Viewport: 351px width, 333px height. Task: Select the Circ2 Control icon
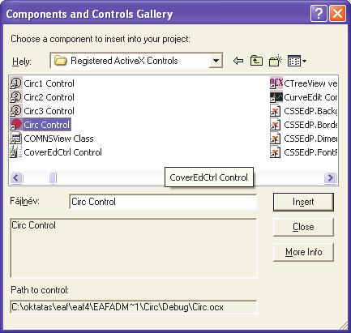tap(15, 97)
